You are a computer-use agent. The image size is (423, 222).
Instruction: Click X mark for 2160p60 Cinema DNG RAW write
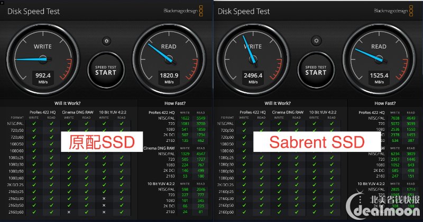(x=69, y=212)
